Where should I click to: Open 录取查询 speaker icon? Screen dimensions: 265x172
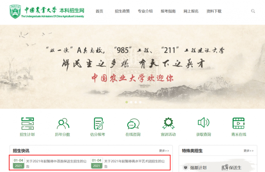coord(204,123)
